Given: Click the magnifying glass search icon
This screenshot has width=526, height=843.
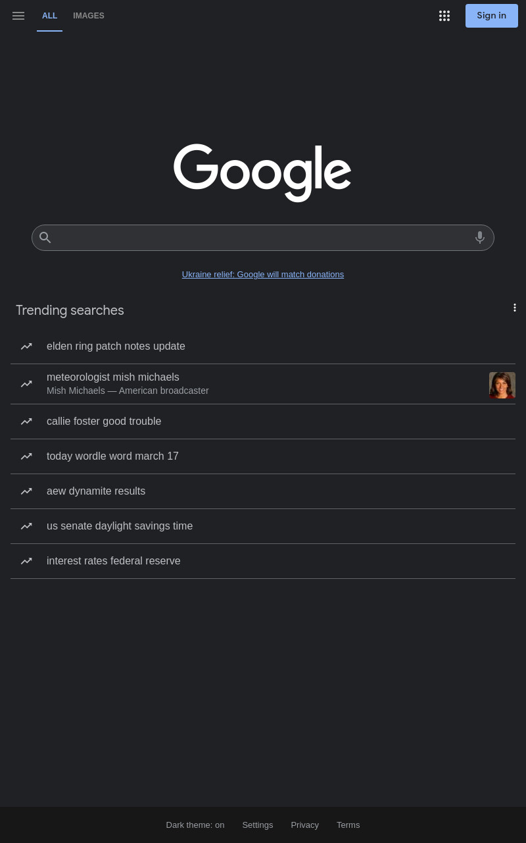Looking at the screenshot, I should (45, 237).
